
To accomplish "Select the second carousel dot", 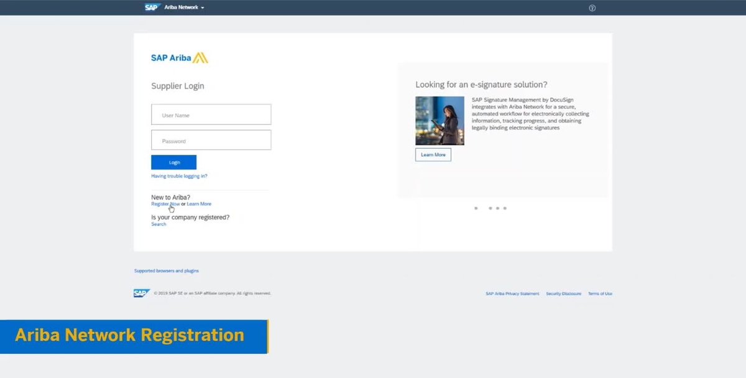I will 490,208.
